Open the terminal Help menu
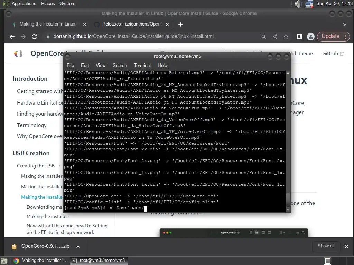 (x=162, y=65)
